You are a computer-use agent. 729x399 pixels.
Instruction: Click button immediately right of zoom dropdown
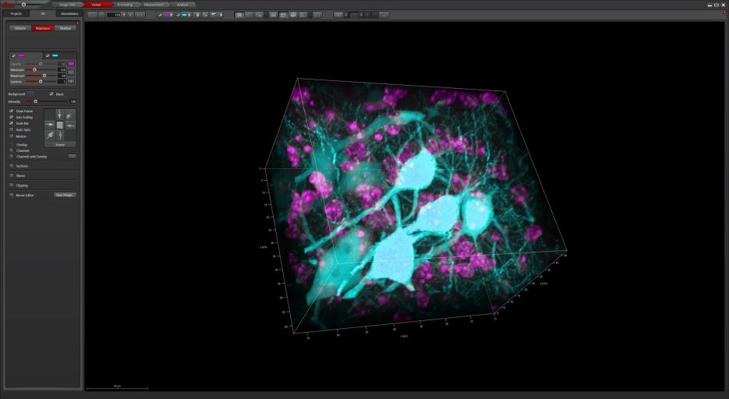point(130,15)
